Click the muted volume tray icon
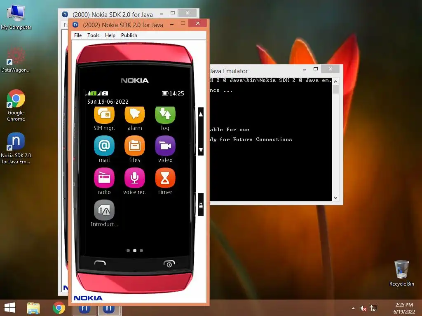422x316 pixels. 363,308
